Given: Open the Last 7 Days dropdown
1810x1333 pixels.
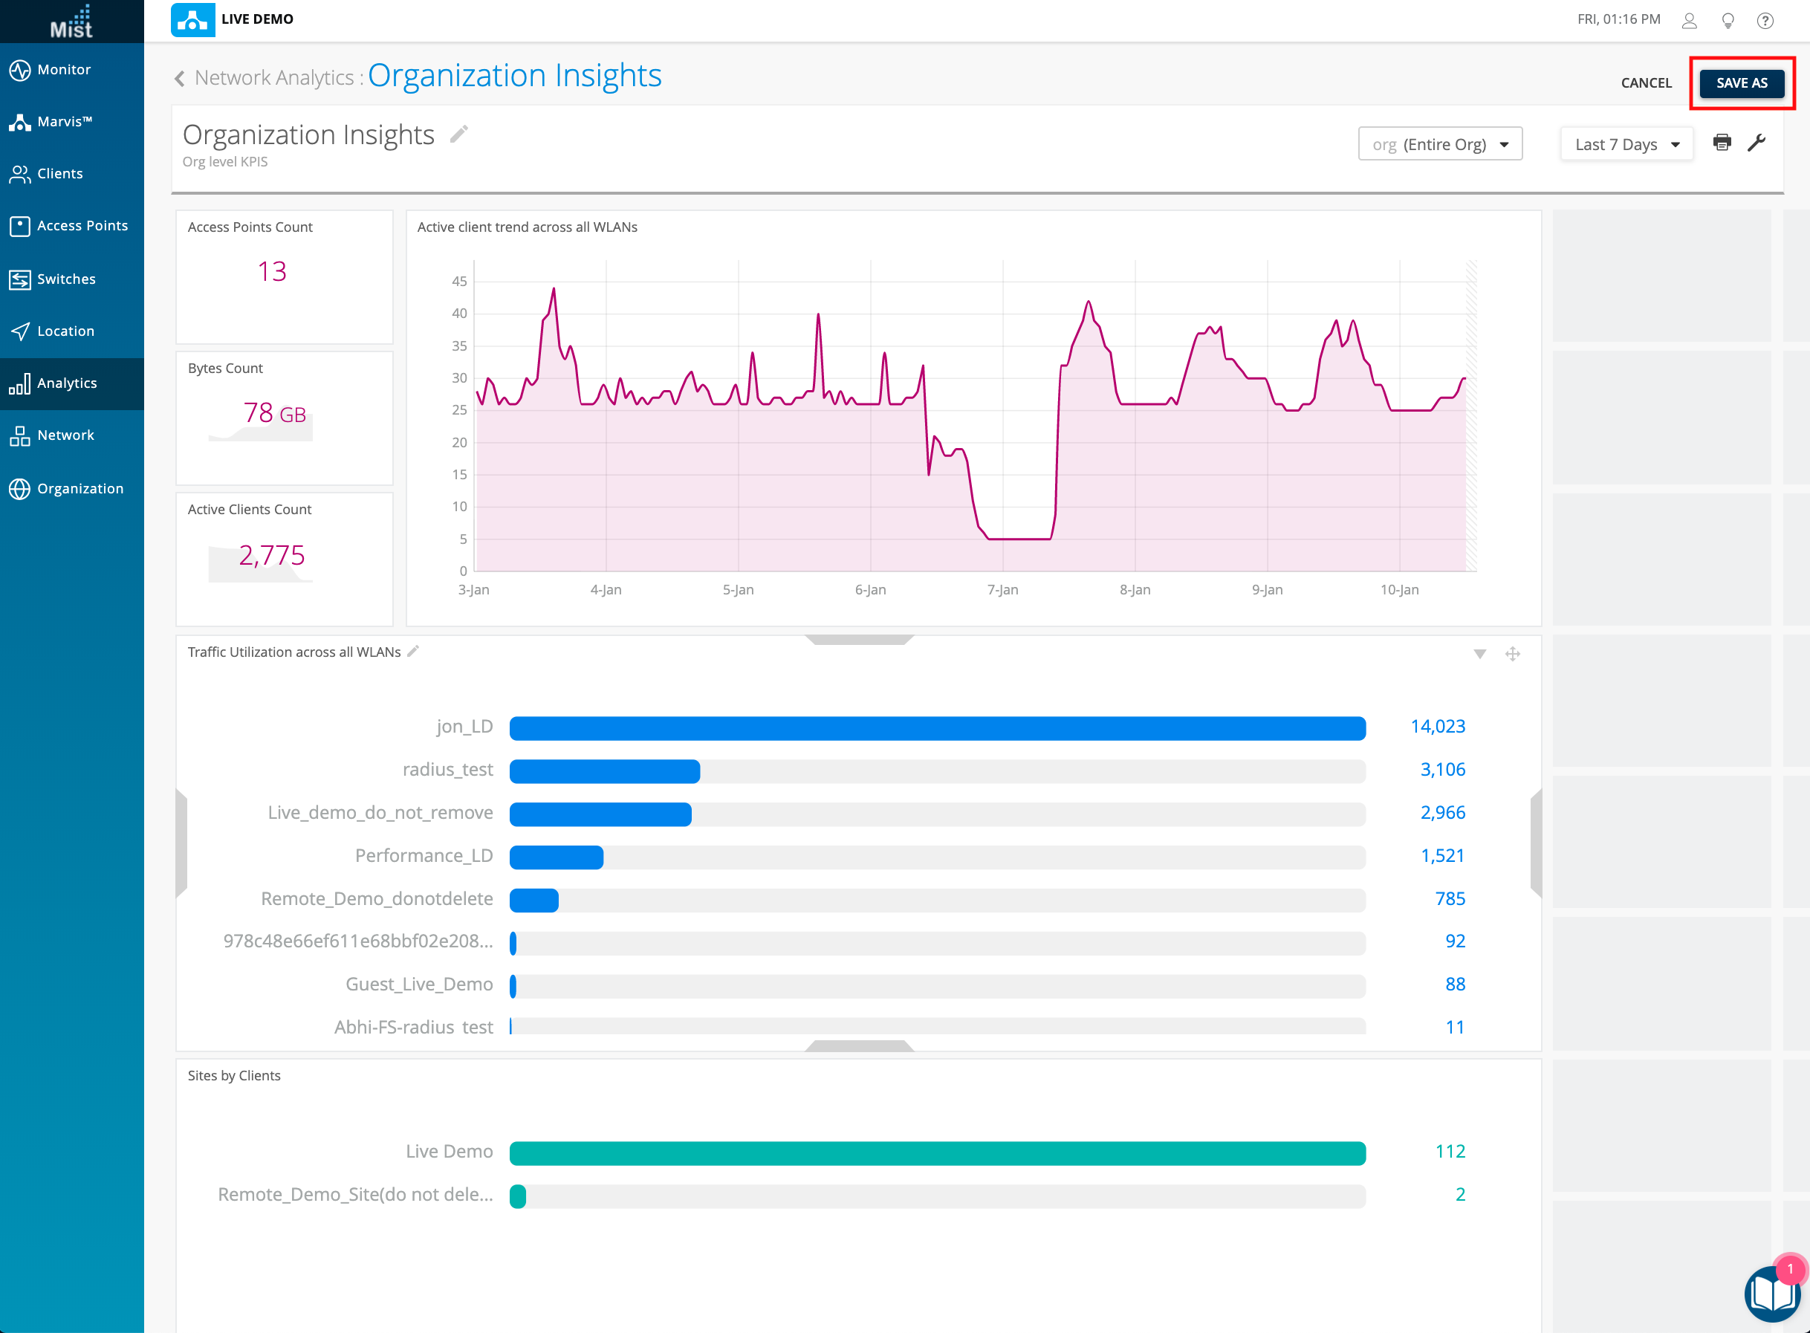Looking at the screenshot, I should pyautogui.click(x=1626, y=144).
